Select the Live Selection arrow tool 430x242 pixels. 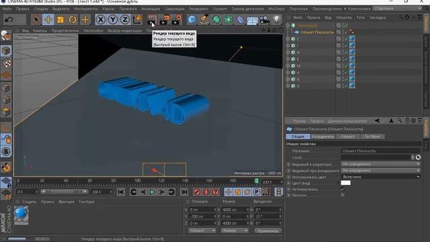tap(36, 19)
